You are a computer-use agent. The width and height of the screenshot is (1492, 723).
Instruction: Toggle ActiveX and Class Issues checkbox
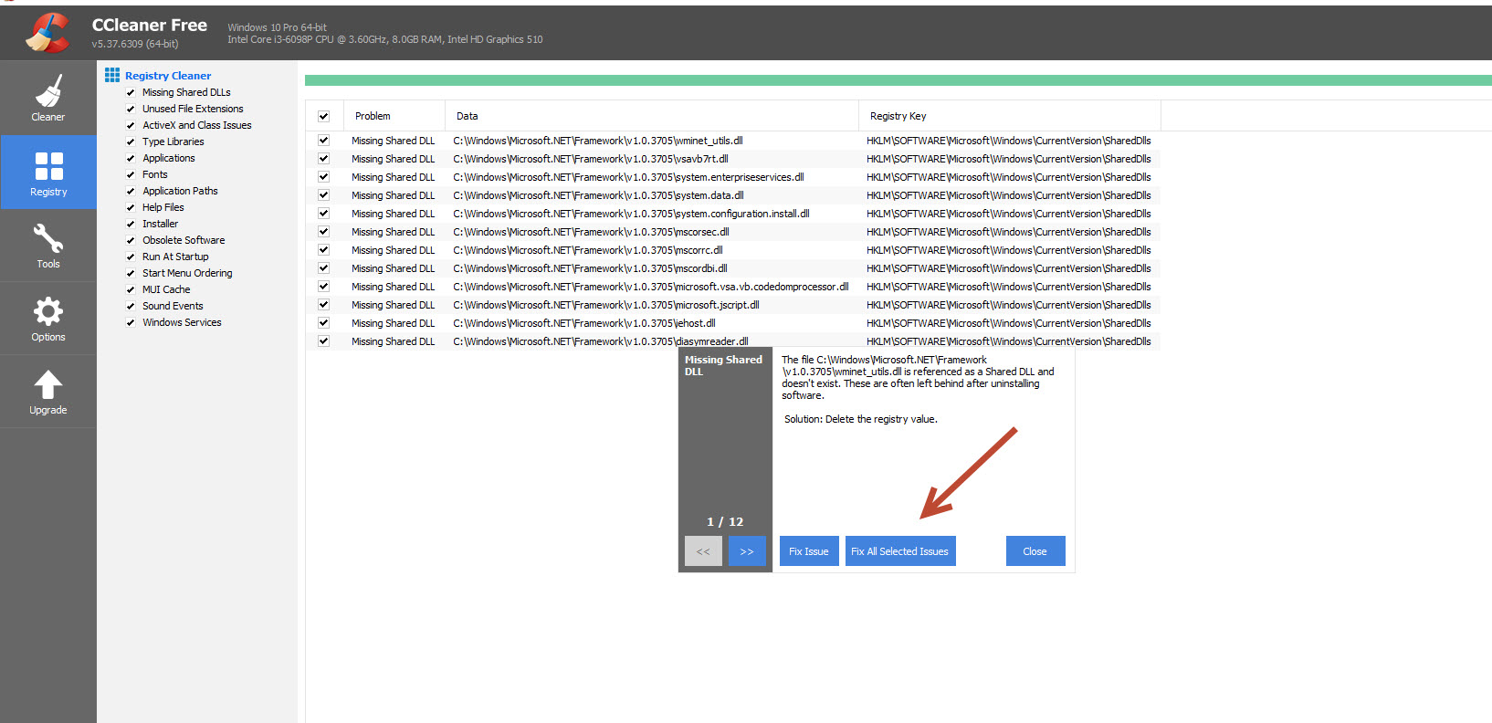coord(131,125)
